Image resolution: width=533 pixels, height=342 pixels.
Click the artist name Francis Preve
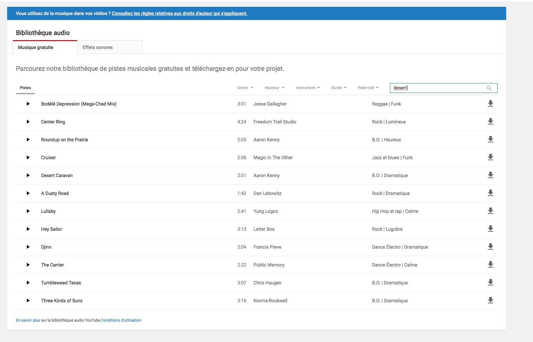267,247
